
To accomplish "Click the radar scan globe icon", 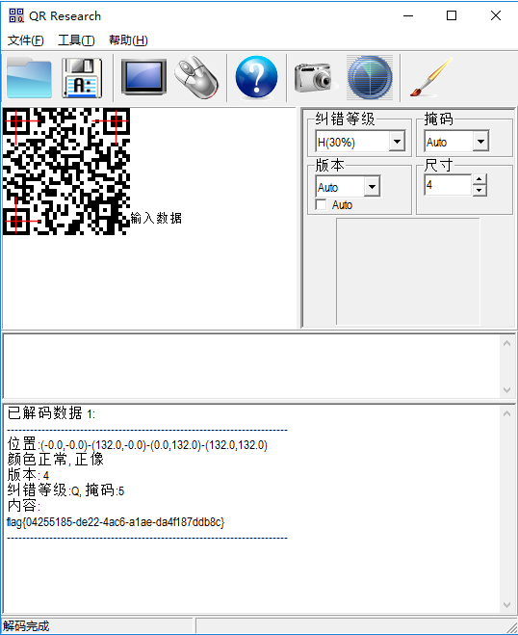I will (x=370, y=77).
